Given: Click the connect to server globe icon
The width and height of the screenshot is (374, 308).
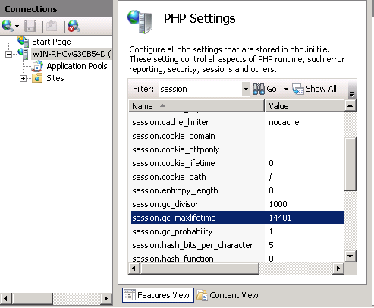Looking at the screenshot, I should (x=7, y=26).
